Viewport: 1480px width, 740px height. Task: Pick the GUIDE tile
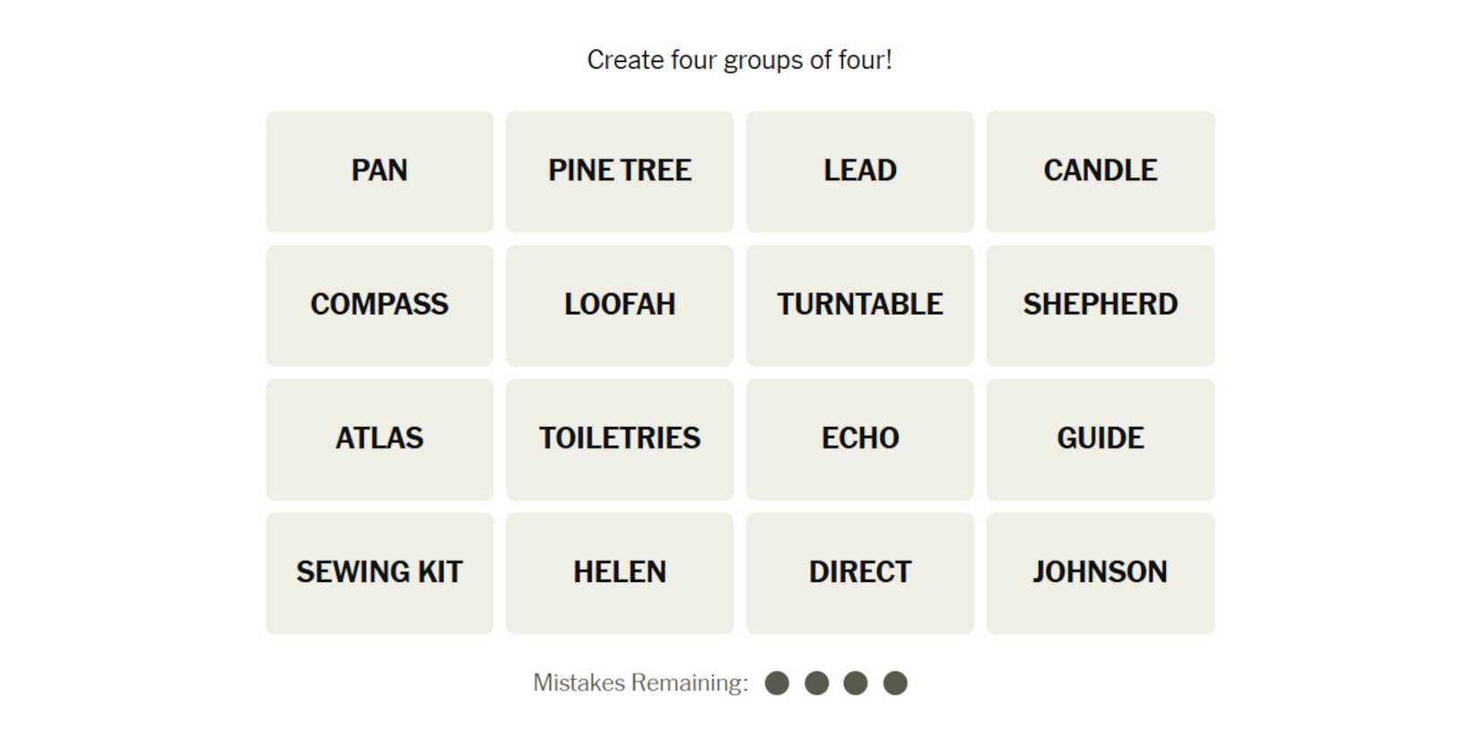(x=1100, y=439)
